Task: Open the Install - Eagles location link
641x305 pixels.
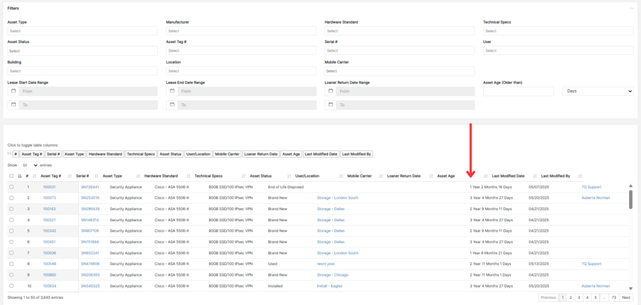Action: click(x=329, y=286)
